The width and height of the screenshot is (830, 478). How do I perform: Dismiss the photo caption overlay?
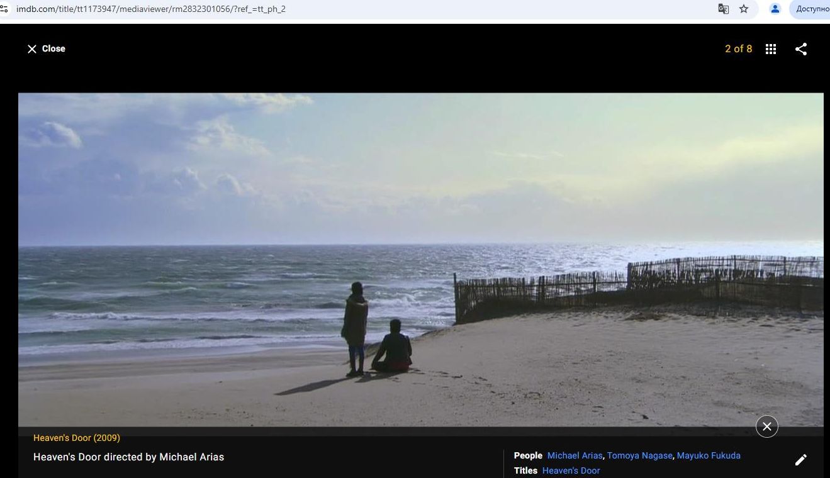767,426
